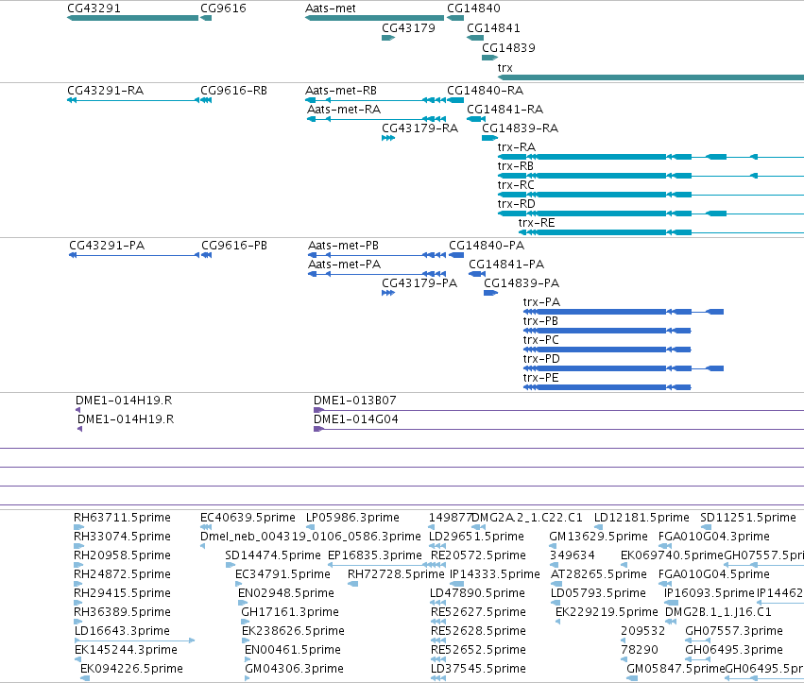The width and height of the screenshot is (804, 683).
Task: Click the LD16643.3prime EST label
Action: click(122, 631)
